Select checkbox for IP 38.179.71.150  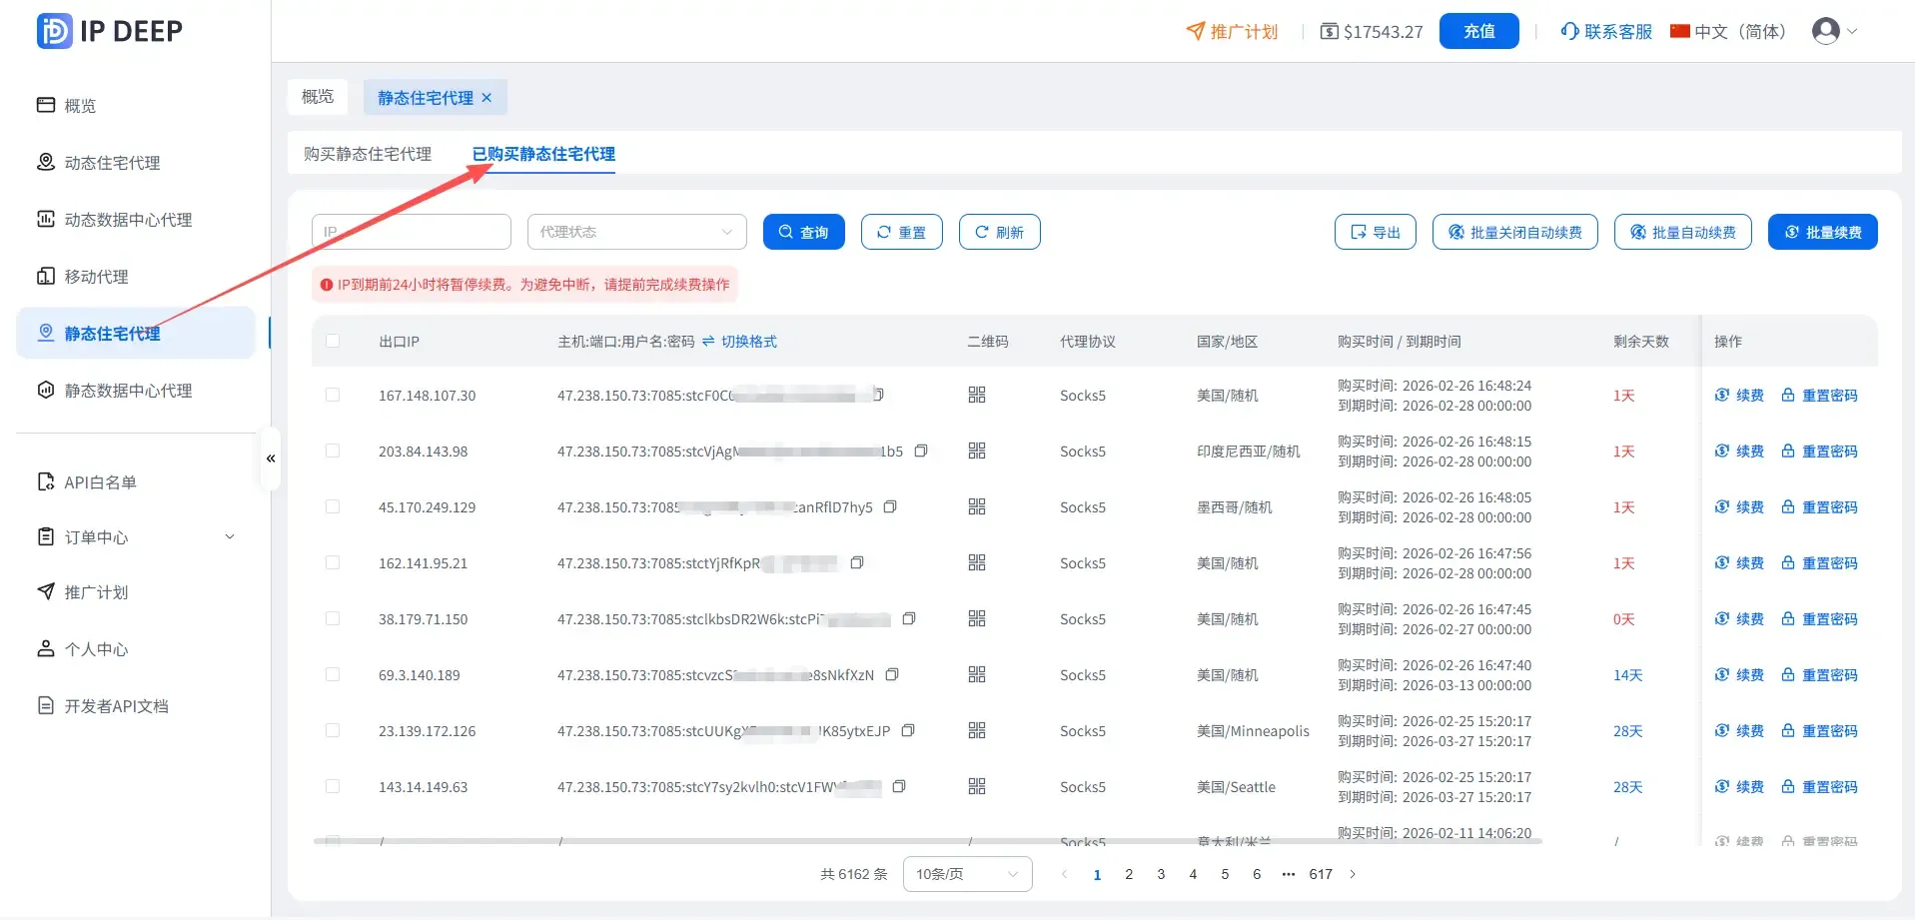[333, 619]
